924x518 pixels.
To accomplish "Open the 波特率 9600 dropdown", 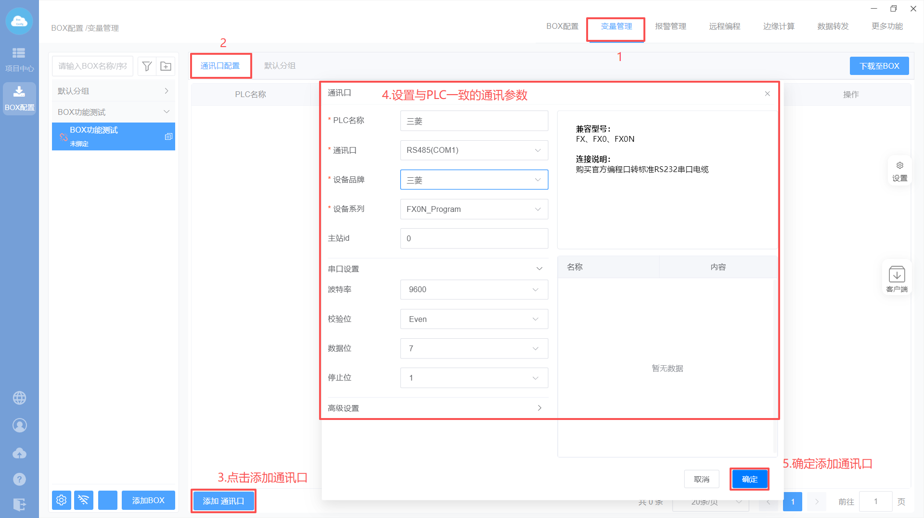I will [x=474, y=290].
